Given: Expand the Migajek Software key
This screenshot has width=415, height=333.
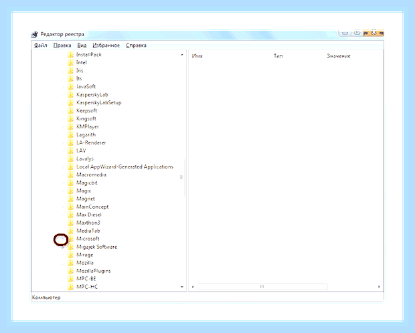Looking at the screenshot, I should [x=63, y=247].
